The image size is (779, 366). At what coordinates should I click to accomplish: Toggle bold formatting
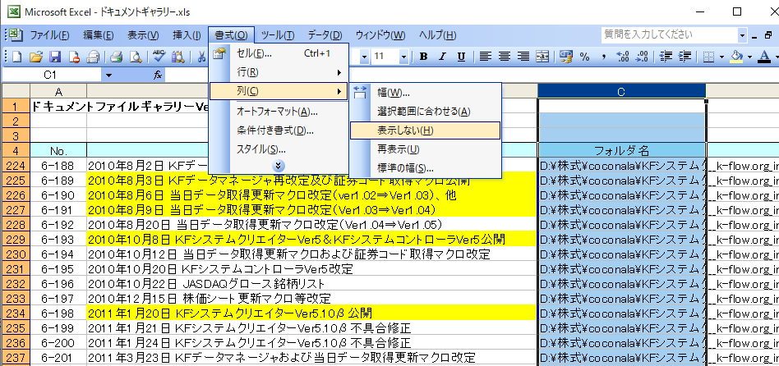click(x=424, y=57)
